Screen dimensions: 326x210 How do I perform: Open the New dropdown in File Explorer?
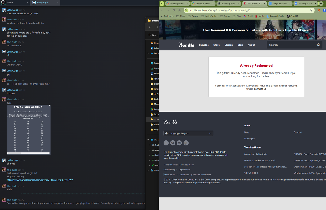tap(153, 35)
